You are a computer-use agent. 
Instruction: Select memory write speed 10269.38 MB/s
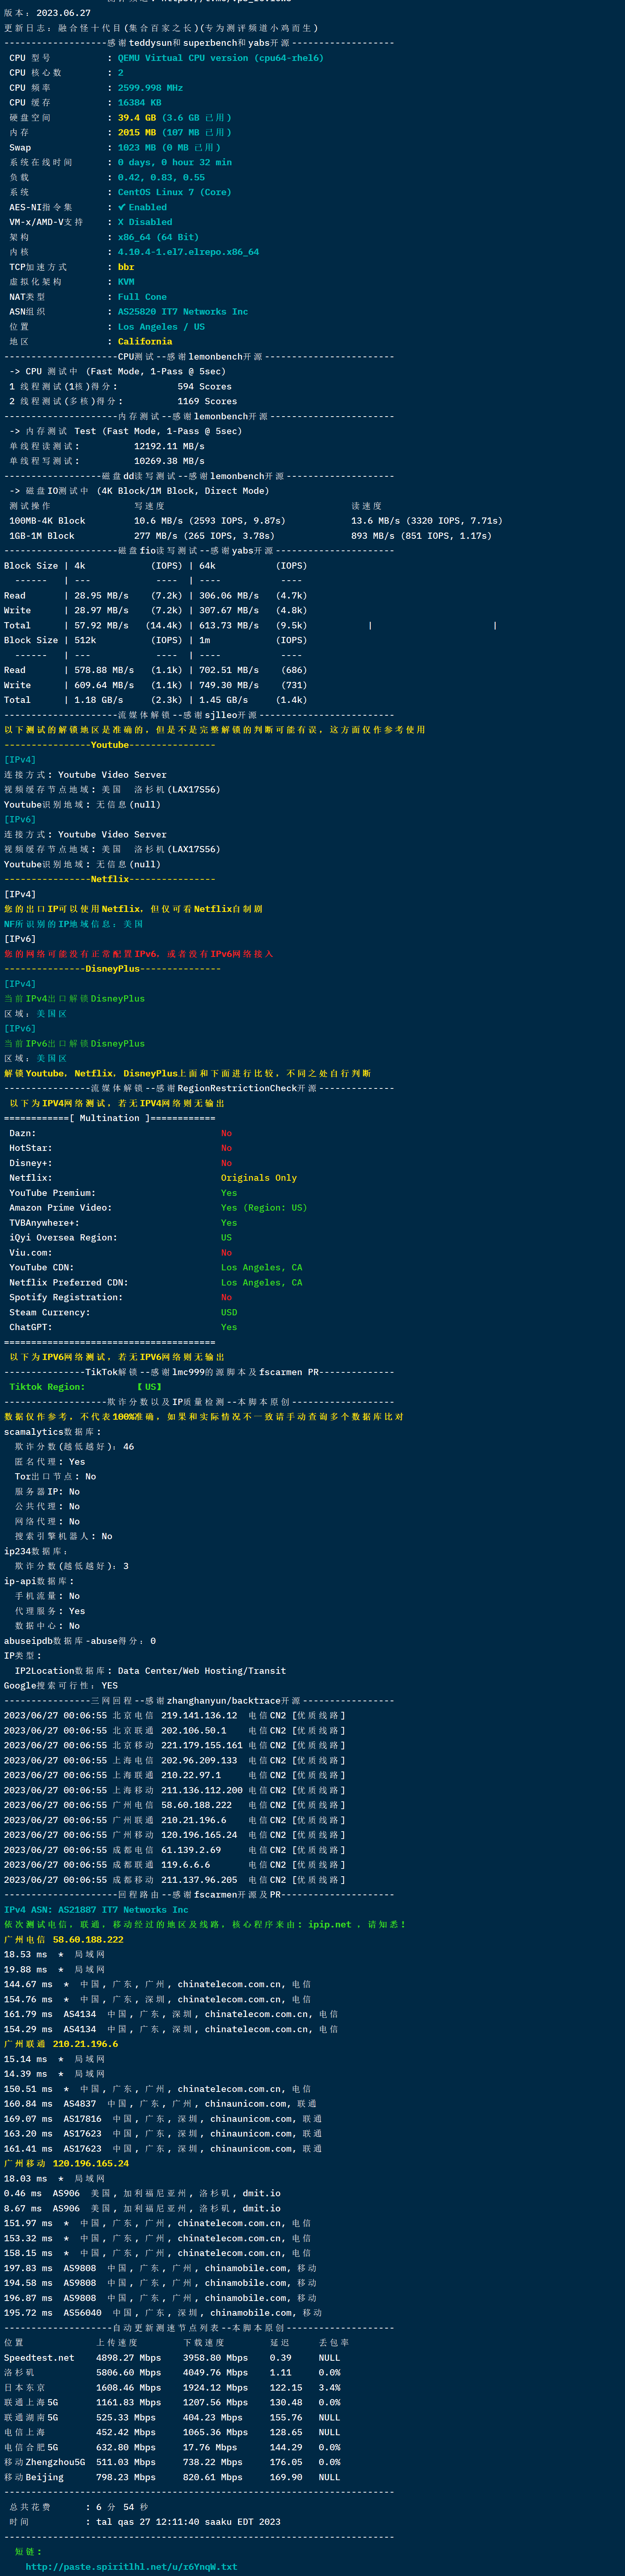pos(169,461)
